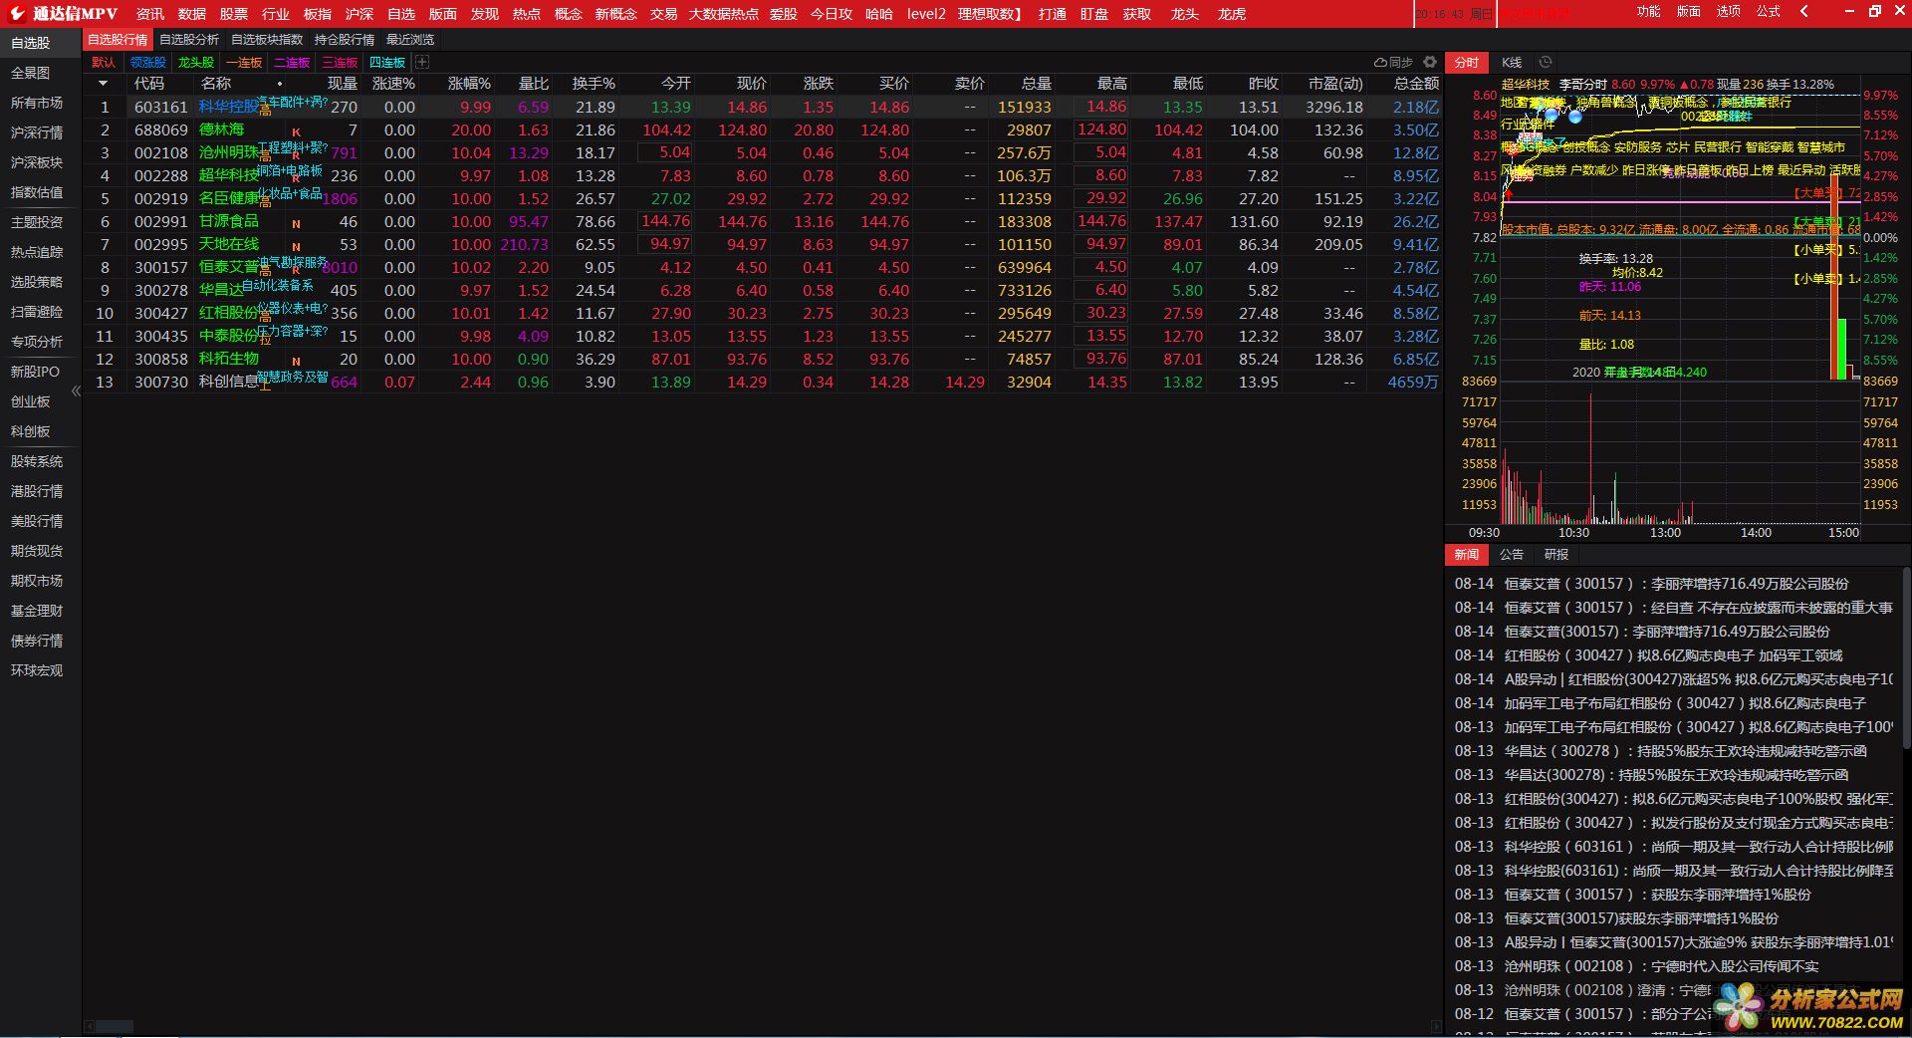Click the 通达信MPV logo icon

(x=16, y=13)
